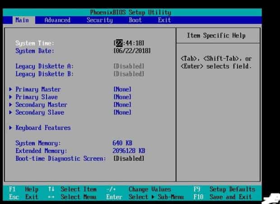The width and height of the screenshot is (280, 204).
Task: Expand the Secondary Slave arrow
Action: click(x=10, y=112)
